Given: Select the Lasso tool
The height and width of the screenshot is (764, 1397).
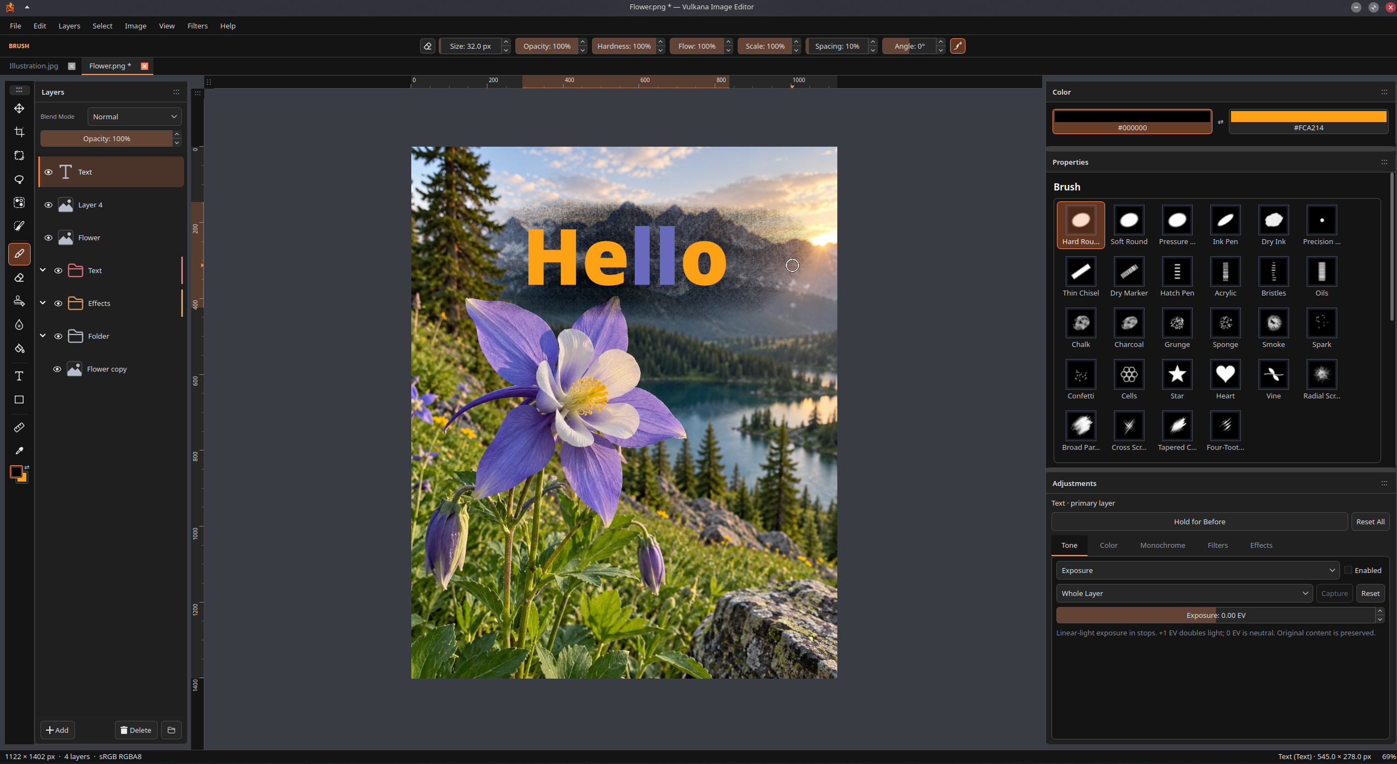Looking at the screenshot, I should [19, 179].
